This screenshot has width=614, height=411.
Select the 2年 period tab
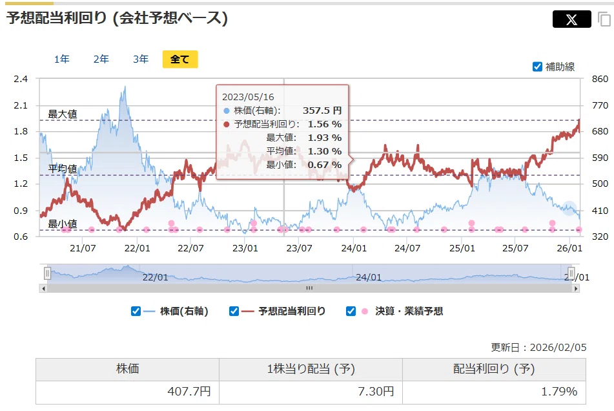tap(101, 59)
